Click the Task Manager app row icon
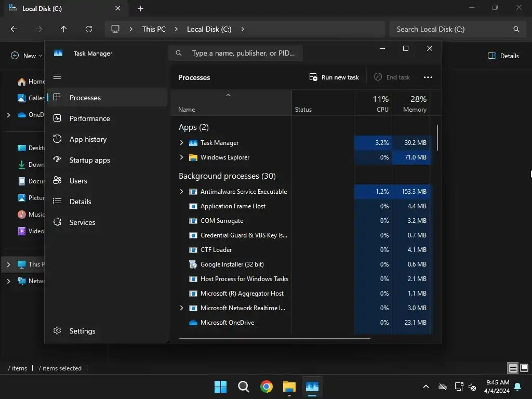 pyautogui.click(x=193, y=143)
